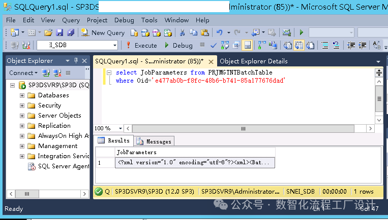Click the query editor horizontal scrollbar thumb

pyautogui.click(x=243, y=128)
